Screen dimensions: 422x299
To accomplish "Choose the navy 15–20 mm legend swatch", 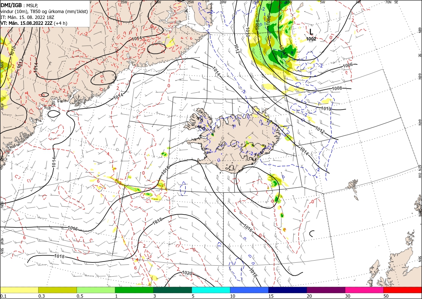I will pos(288,290).
